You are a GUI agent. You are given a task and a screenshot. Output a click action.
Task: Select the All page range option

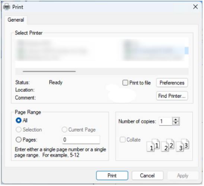(x=19, y=120)
